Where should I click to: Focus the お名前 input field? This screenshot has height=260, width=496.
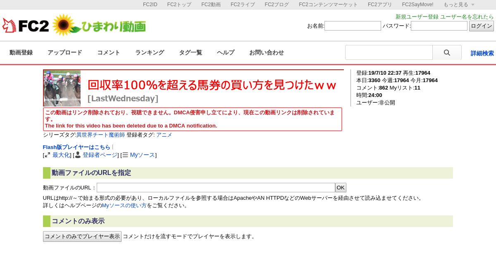point(353,26)
